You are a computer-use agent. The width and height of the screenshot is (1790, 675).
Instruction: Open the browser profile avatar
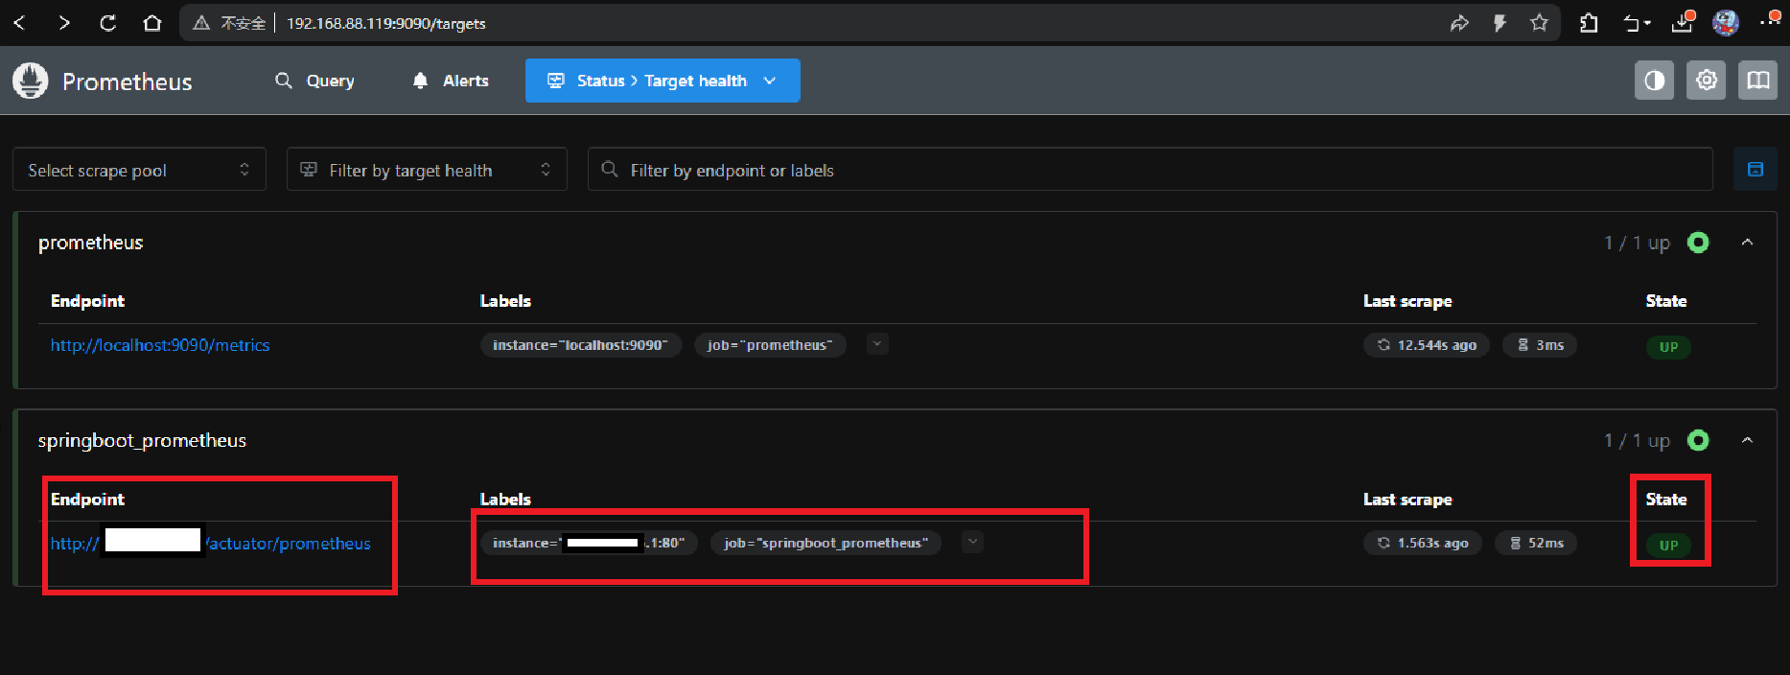(1726, 22)
